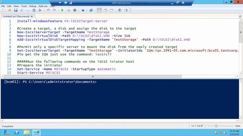243x136 pixels.
Task: Open a script file with folder icon
Action: point(9,10)
